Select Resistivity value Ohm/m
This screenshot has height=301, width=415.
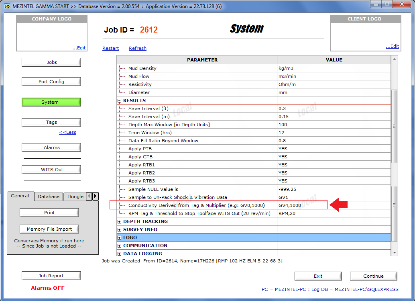tap(334, 84)
